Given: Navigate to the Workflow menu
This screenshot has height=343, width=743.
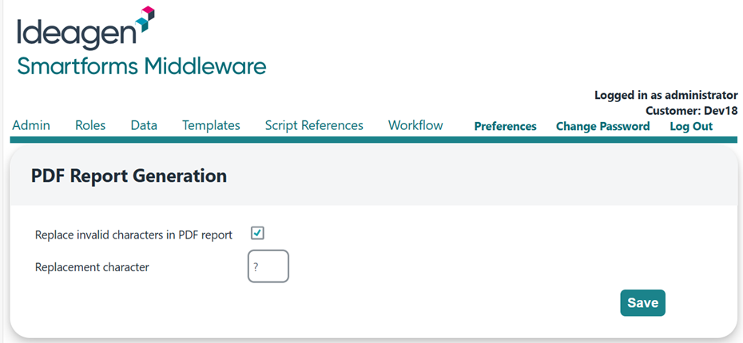Looking at the screenshot, I should pos(415,125).
